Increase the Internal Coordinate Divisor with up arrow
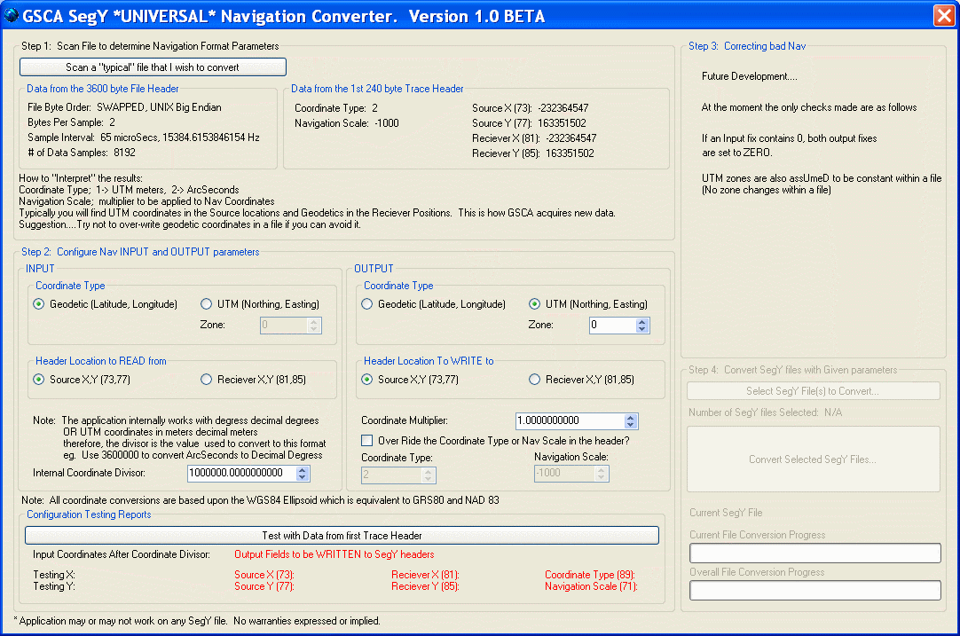Image resolution: width=960 pixels, height=636 pixels. 302,469
